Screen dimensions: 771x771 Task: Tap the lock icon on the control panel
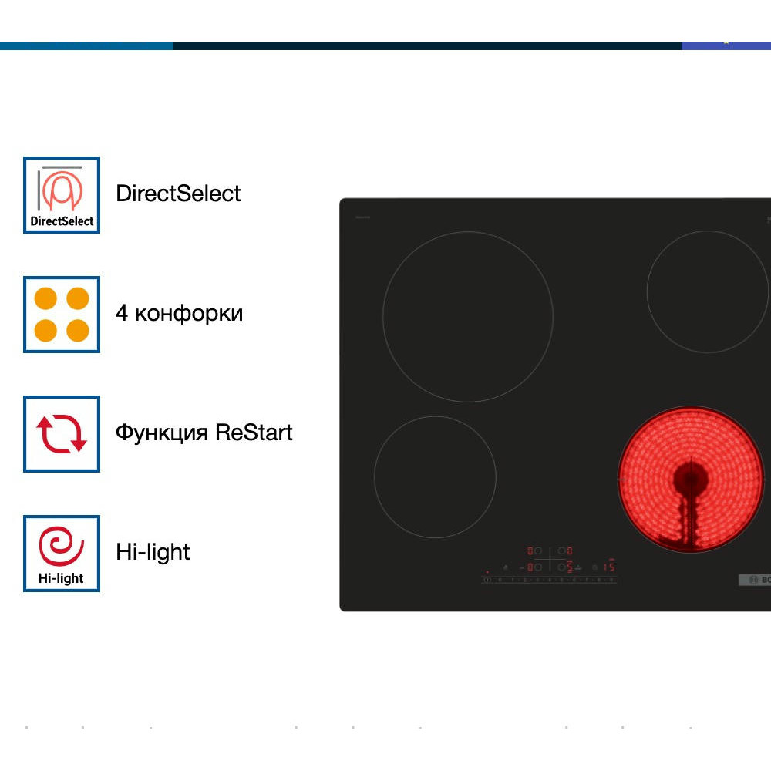point(504,567)
